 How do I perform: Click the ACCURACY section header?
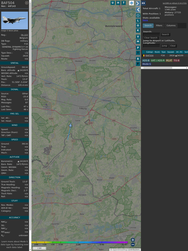pyautogui.click(x=14, y=217)
